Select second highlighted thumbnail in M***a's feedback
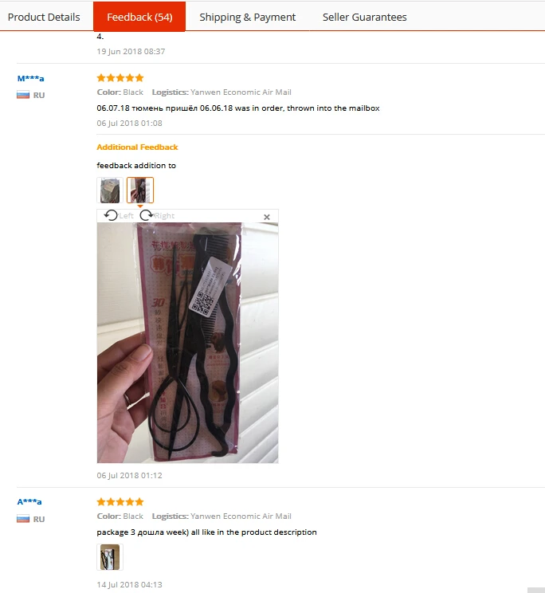Image resolution: width=545 pixels, height=593 pixels. pos(140,190)
